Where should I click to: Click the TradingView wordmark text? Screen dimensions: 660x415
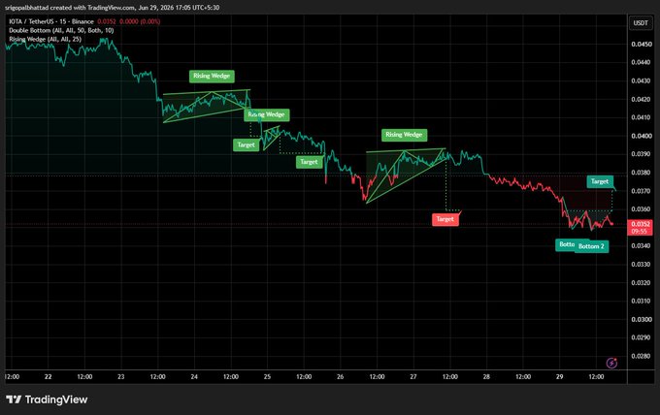(x=56, y=399)
